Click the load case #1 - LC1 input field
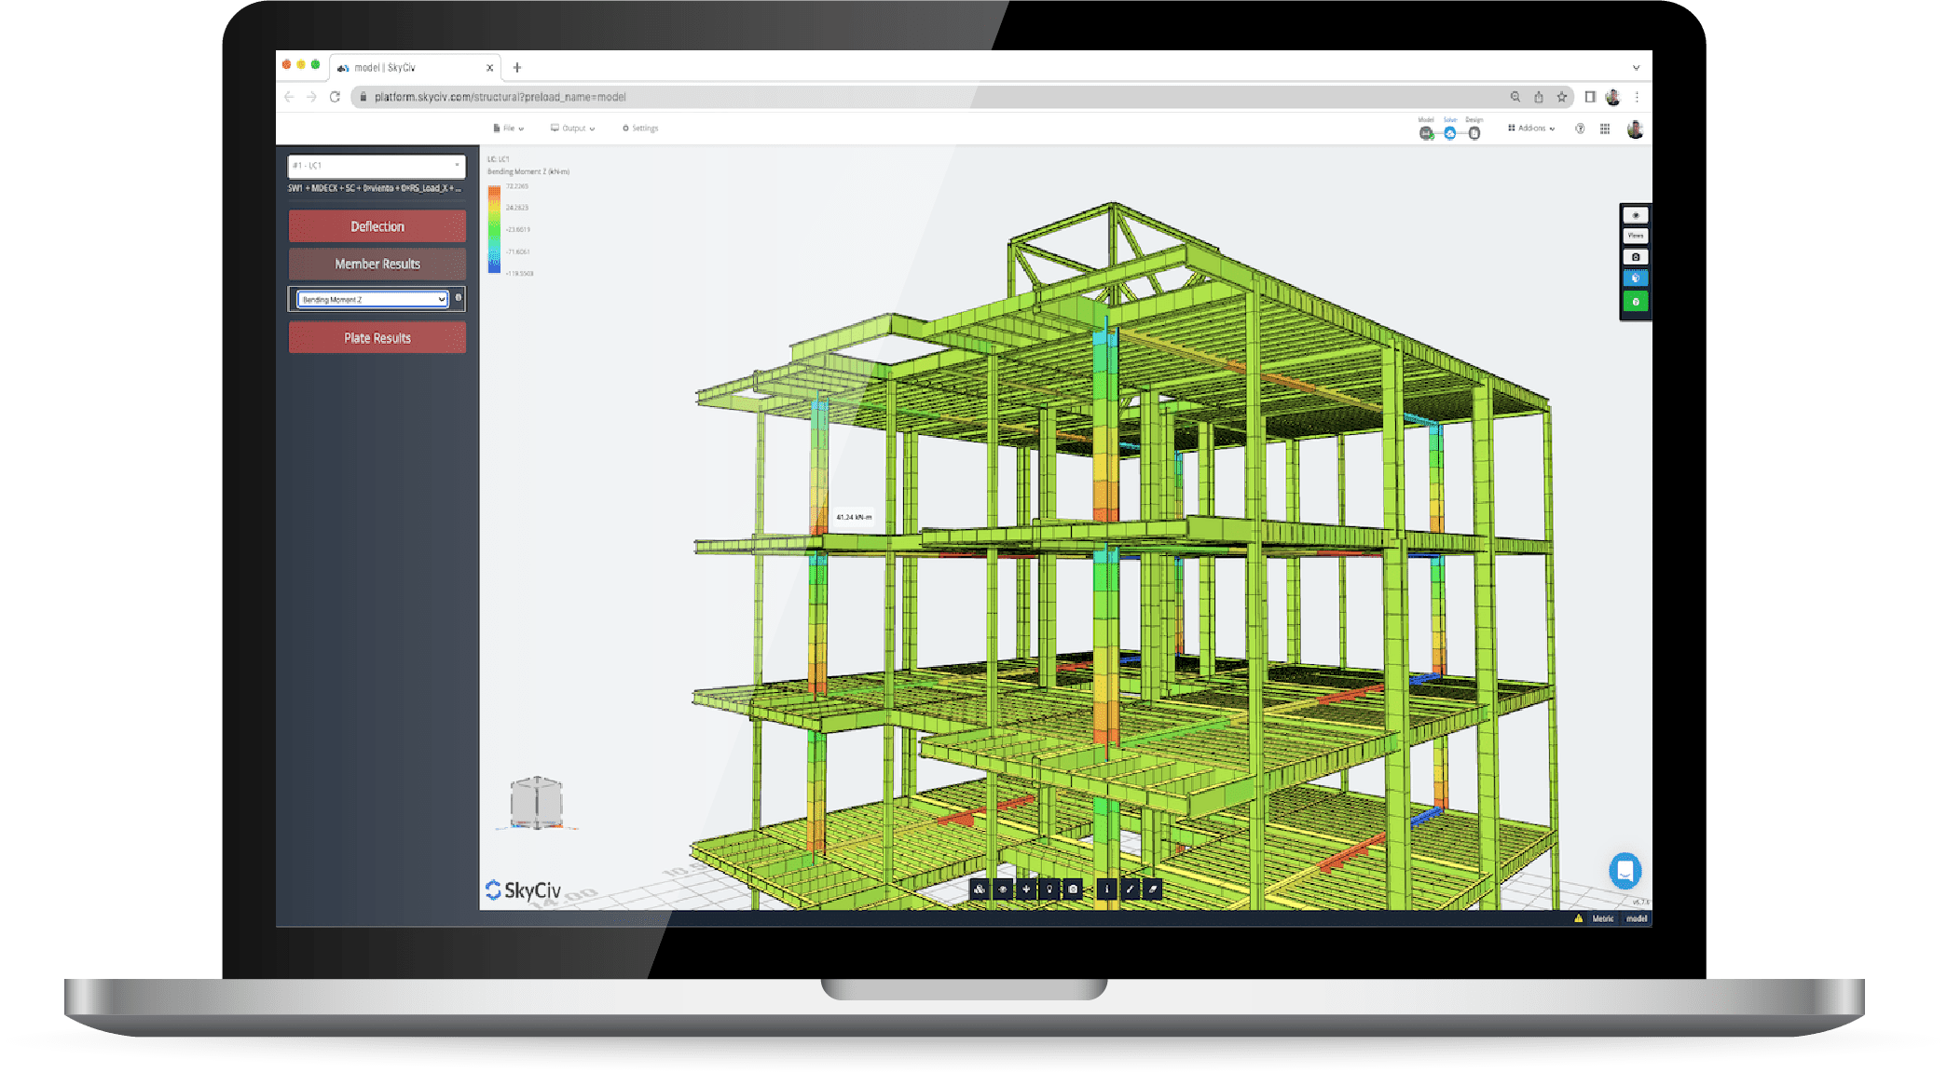Image resolution: width=1947 pixels, height=1073 pixels. [376, 168]
